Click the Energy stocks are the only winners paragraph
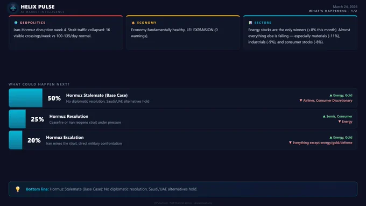This screenshot has width=366, height=206. tap(299, 36)
